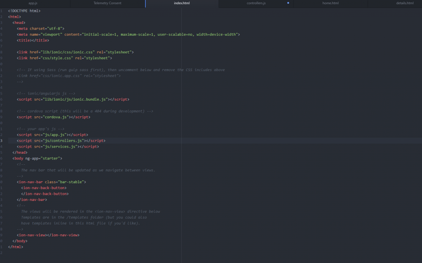
Task: Click the commented ionic.app.css link line
Action: click(x=69, y=76)
